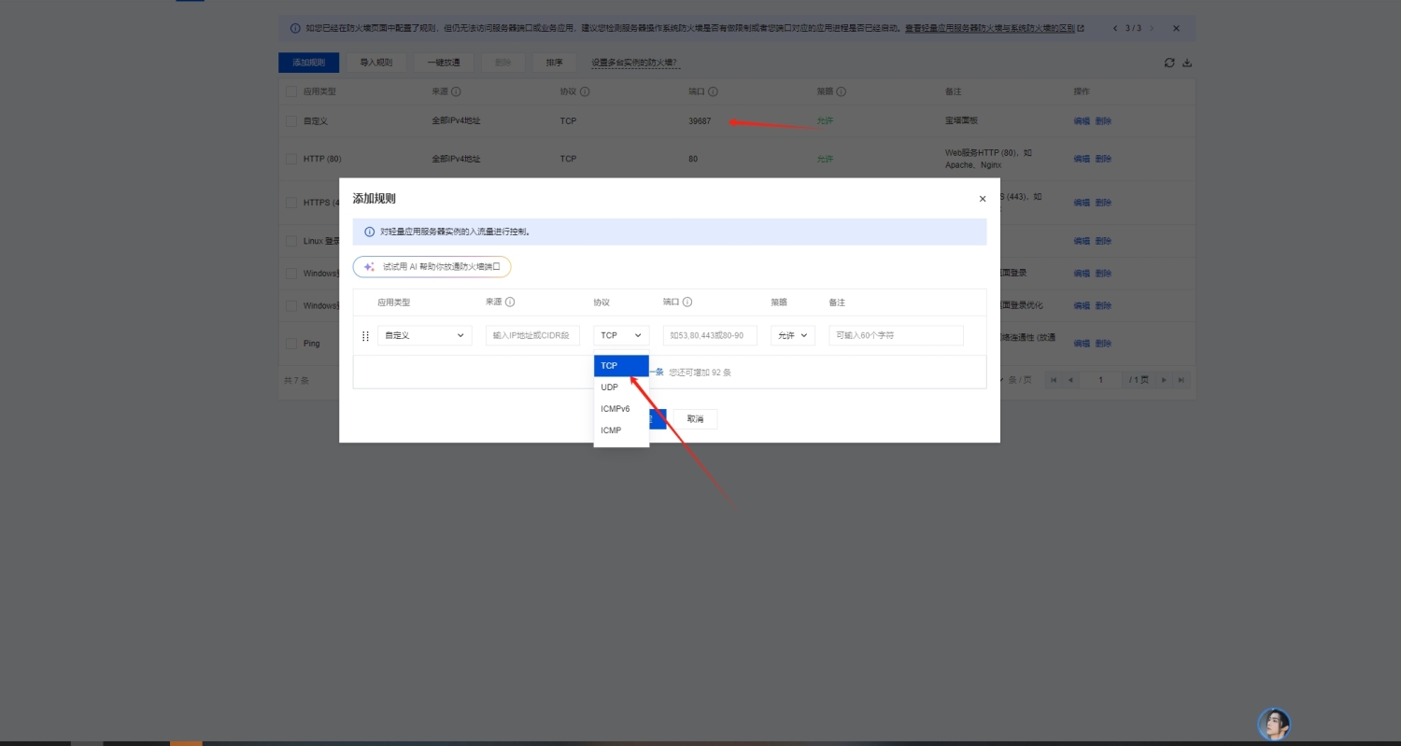Click the download/export rules icon
Image resolution: width=1401 pixels, height=746 pixels.
1187,63
